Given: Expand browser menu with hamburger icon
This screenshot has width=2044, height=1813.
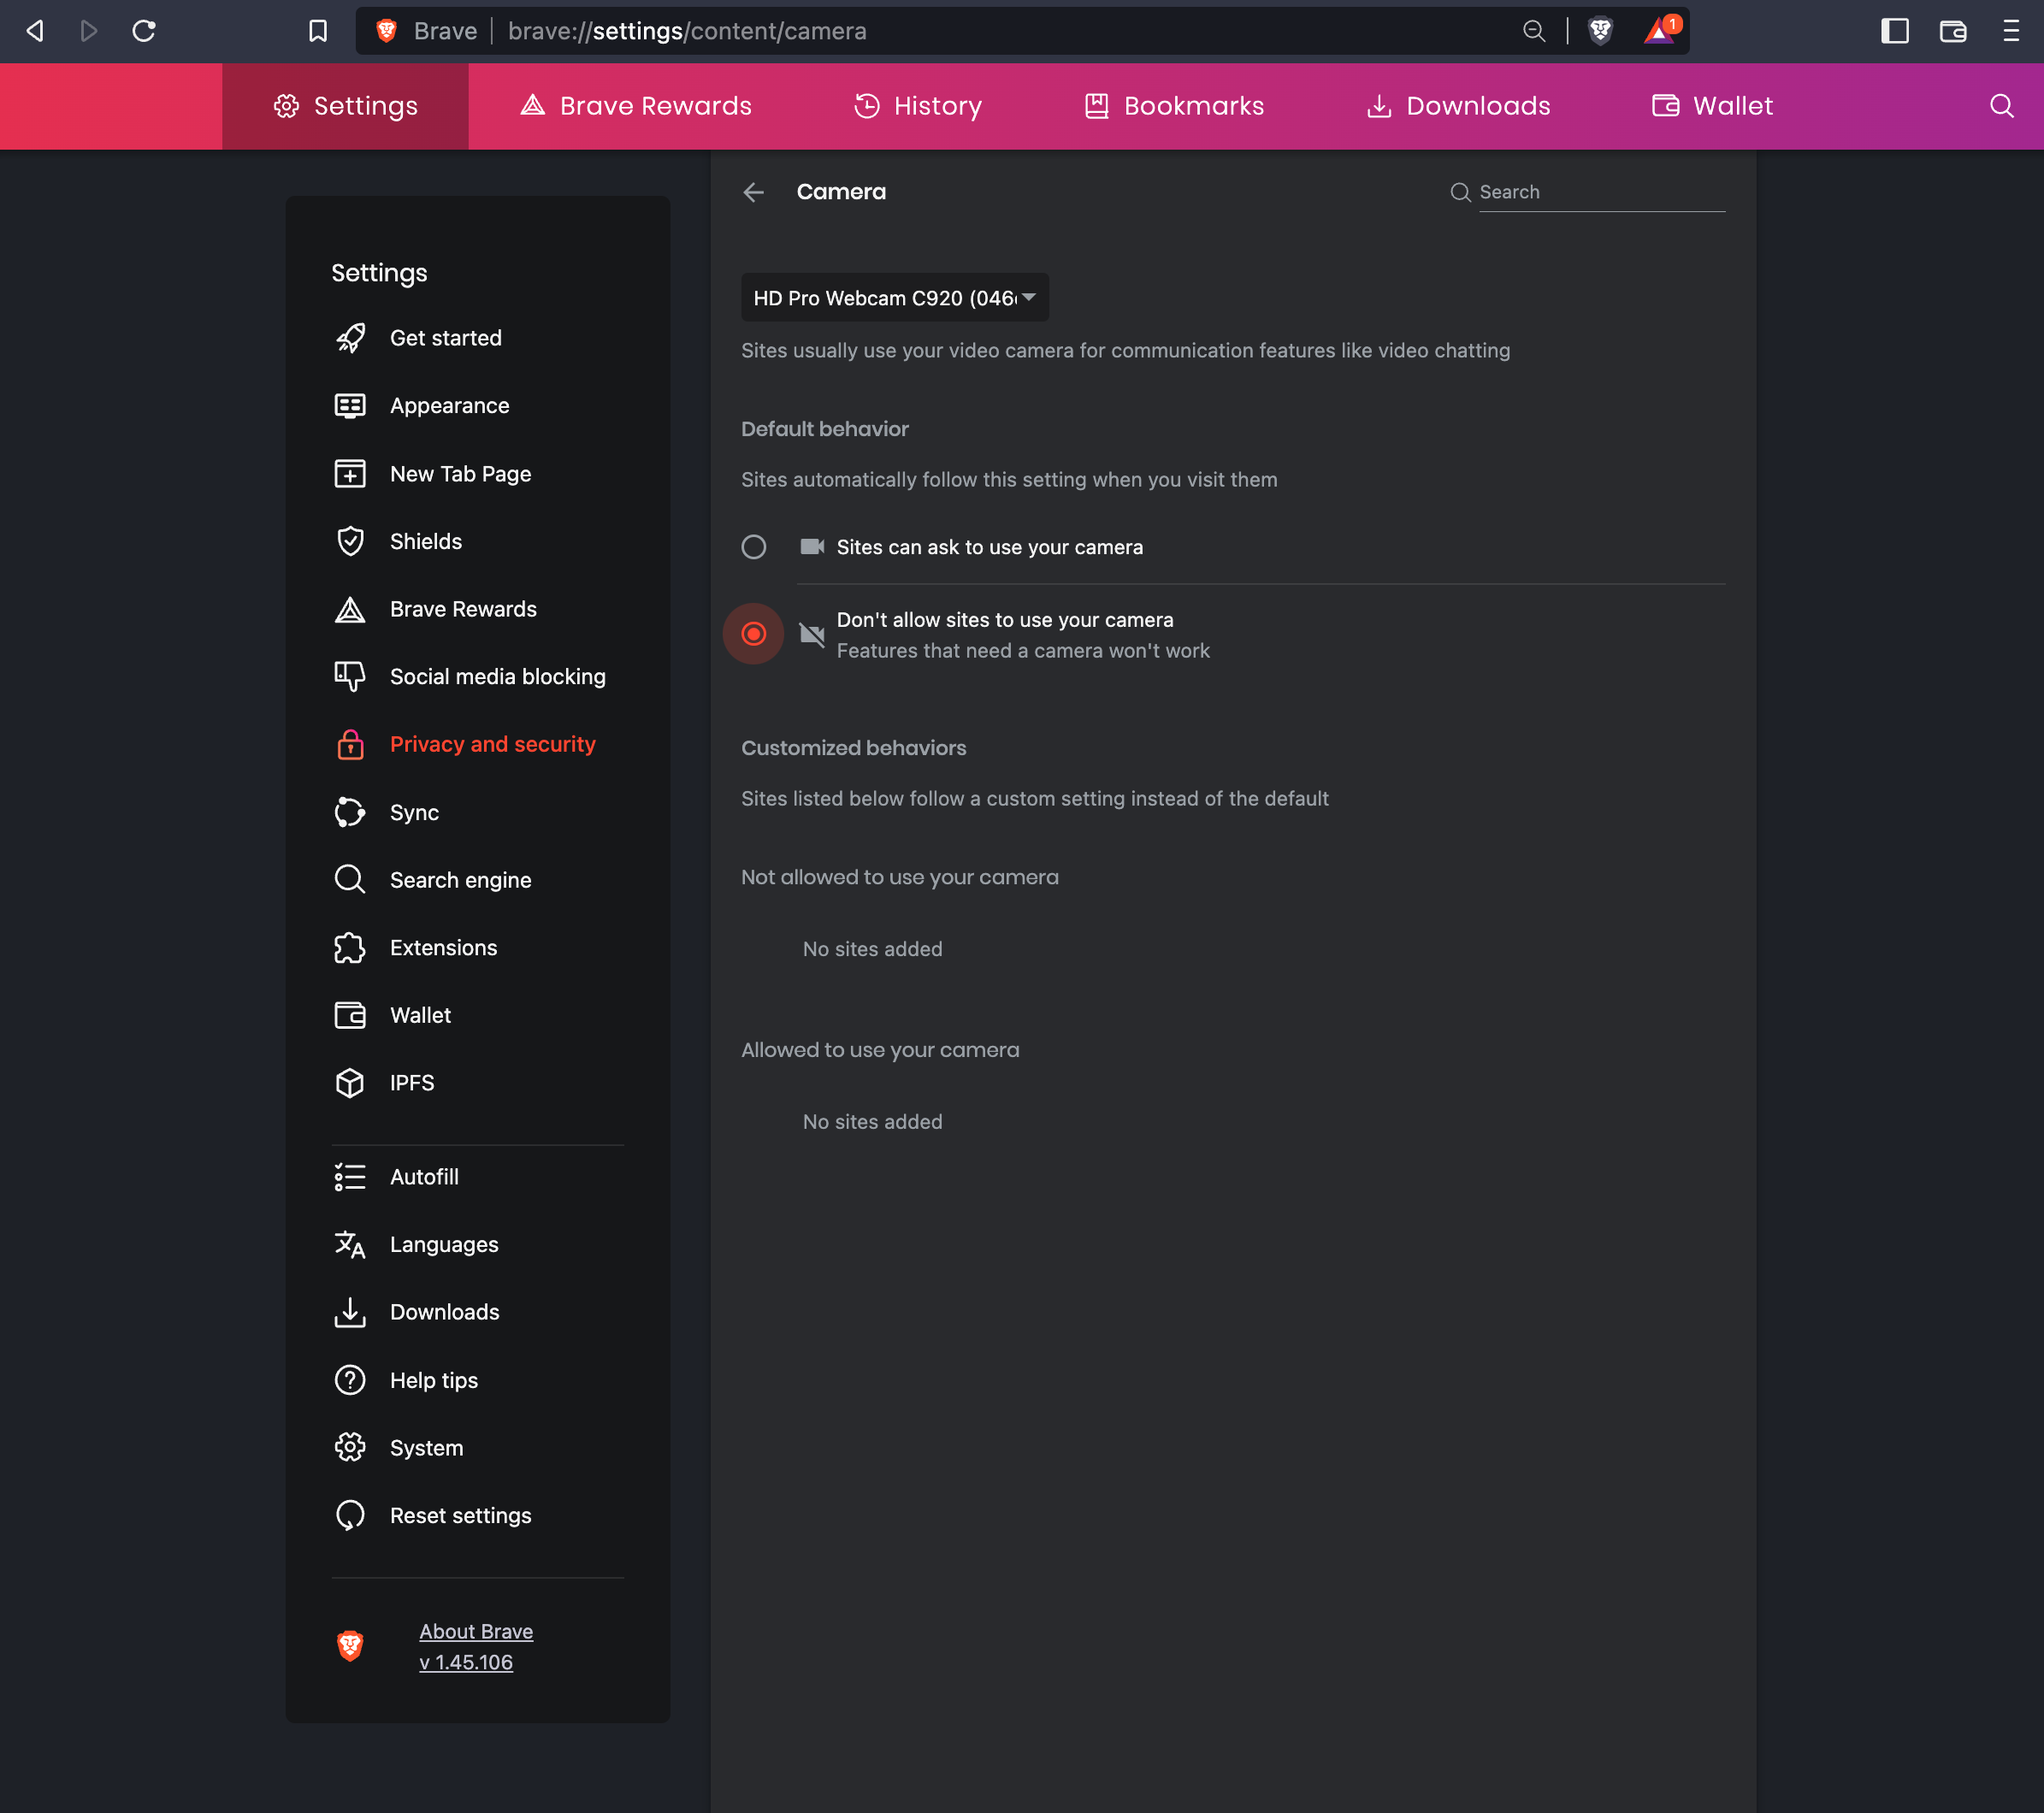Looking at the screenshot, I should (2019, 30).
